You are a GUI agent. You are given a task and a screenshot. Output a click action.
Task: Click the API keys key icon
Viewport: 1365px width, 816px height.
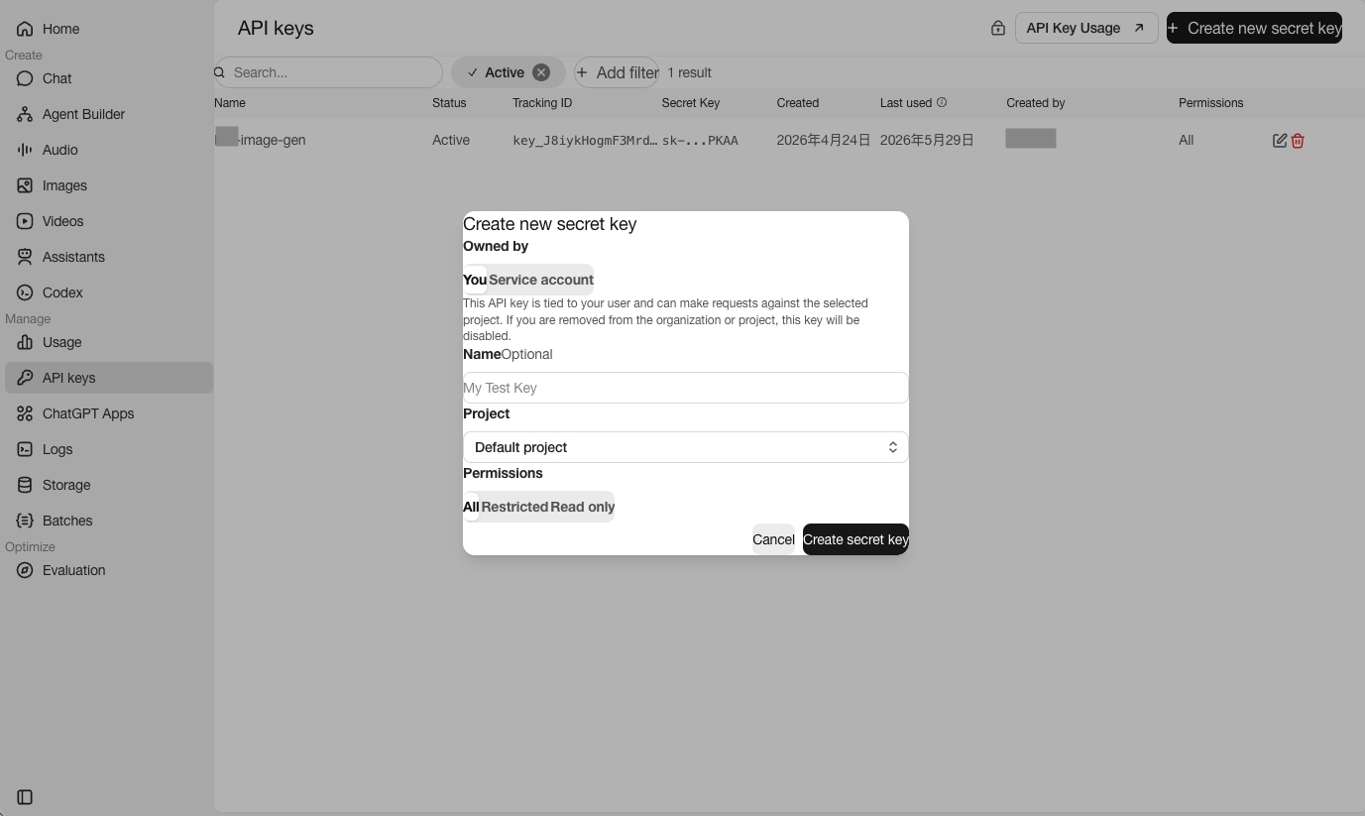(25, 378)
